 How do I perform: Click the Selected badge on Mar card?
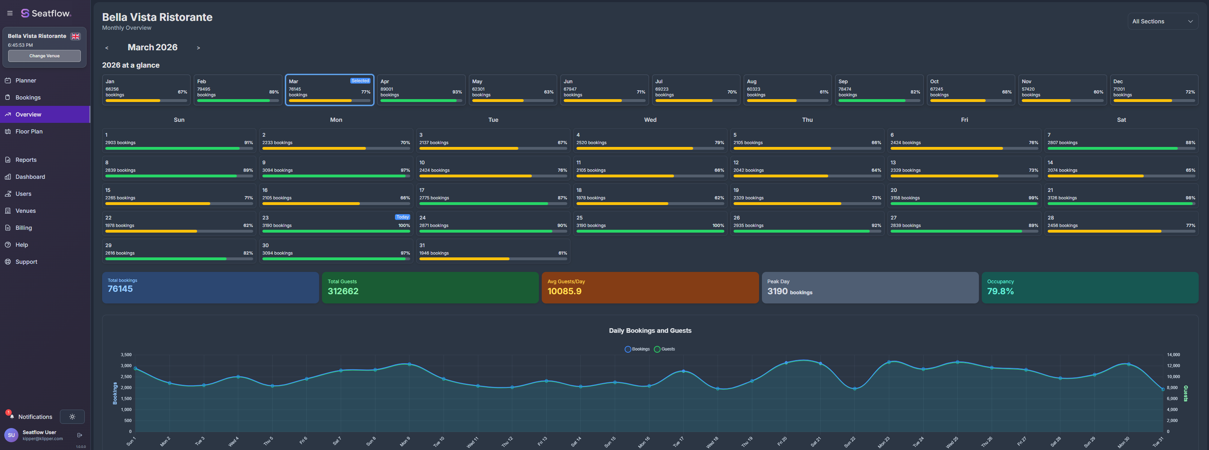pos(361,81)
